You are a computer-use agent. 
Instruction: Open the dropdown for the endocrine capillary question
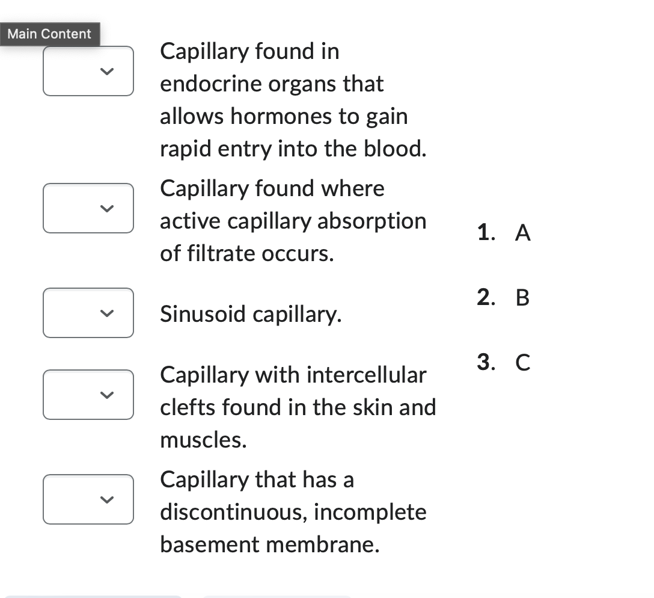point(88,71)
